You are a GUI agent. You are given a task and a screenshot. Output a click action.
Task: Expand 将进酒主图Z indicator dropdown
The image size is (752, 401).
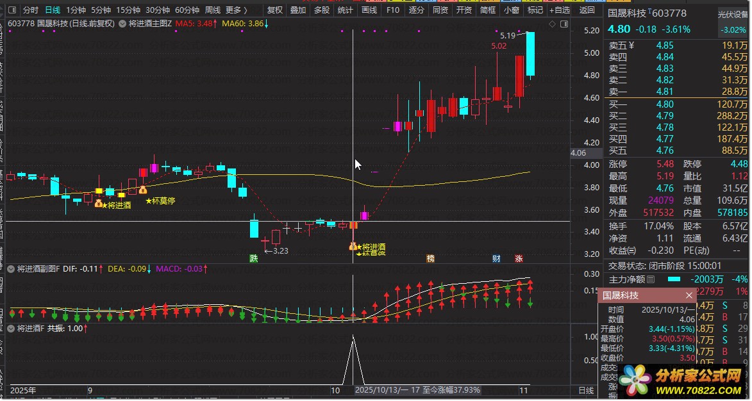pos(122,24)
